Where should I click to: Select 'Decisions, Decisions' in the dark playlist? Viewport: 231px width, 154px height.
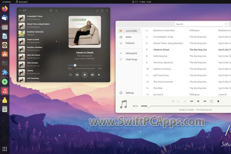tap(38, 49)
